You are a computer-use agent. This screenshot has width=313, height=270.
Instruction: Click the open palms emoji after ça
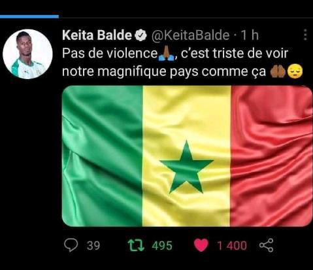click(x=278, y=71)
